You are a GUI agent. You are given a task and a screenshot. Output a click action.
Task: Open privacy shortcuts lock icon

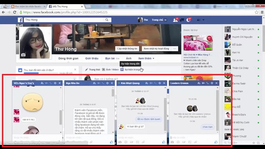(198, 20)
